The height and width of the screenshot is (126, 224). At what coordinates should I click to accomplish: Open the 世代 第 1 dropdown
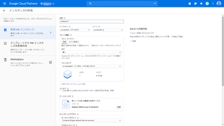coord(92,52)
